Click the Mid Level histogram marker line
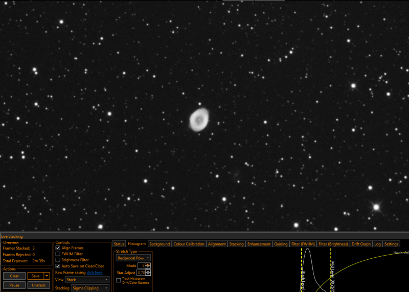409x292 pixels. [x=331, y=270]
